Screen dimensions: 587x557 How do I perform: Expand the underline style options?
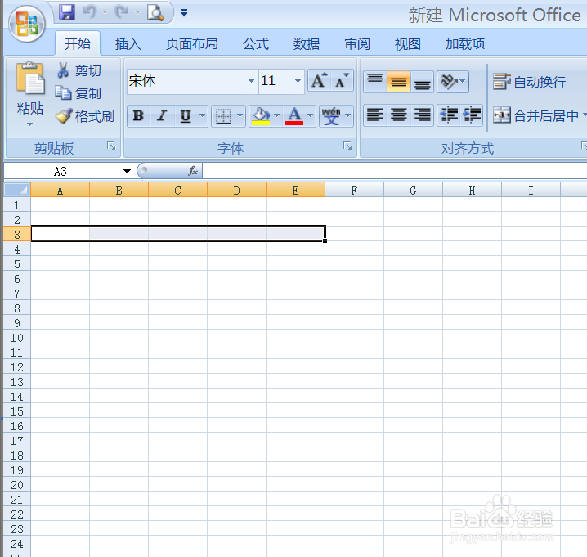click(202, 115)
